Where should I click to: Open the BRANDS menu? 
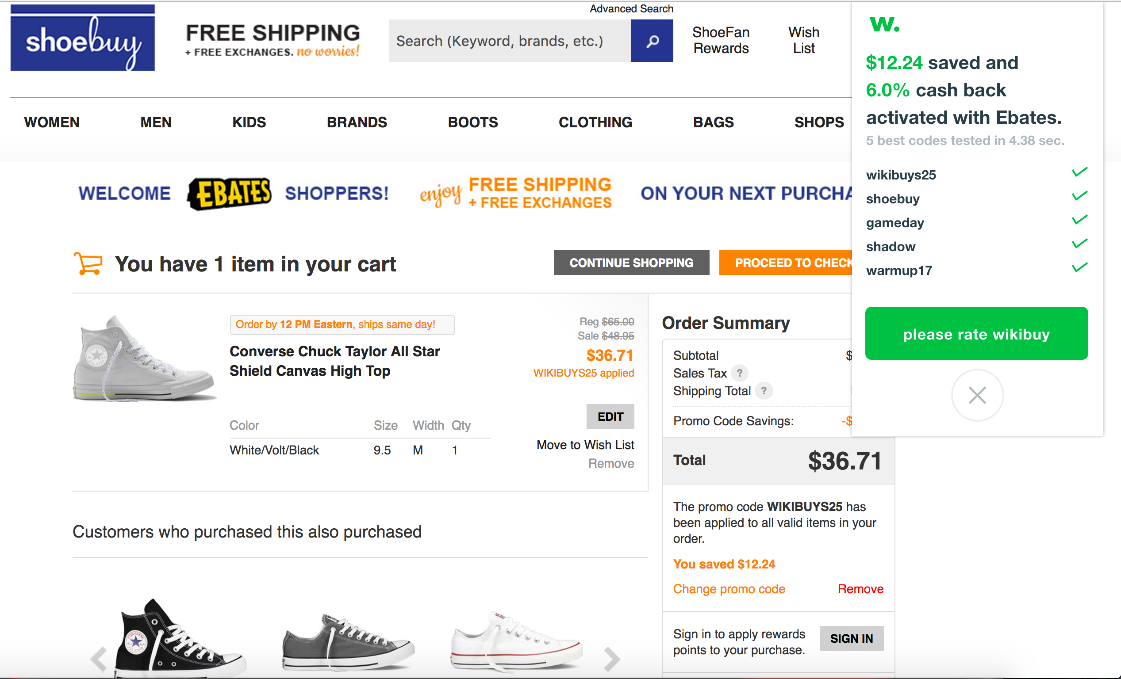point(357,122)
